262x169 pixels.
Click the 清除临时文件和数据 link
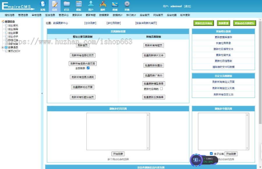click(223, 67)
